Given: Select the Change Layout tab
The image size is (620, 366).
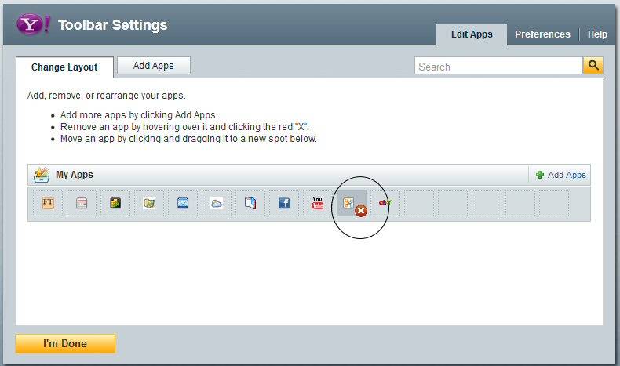Looking at the screenshot, I should [x=64, y=67].
